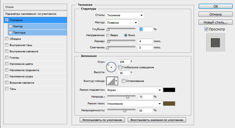The image size is (235, 128).
Task: Select the Тиснение row in styles list
Action: pyautogui.click(x=35, y=20)
